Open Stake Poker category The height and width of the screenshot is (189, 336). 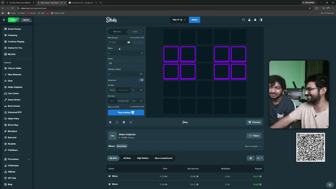coord(13,119)
